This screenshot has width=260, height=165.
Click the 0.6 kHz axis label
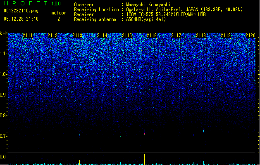tap(3, 157)
